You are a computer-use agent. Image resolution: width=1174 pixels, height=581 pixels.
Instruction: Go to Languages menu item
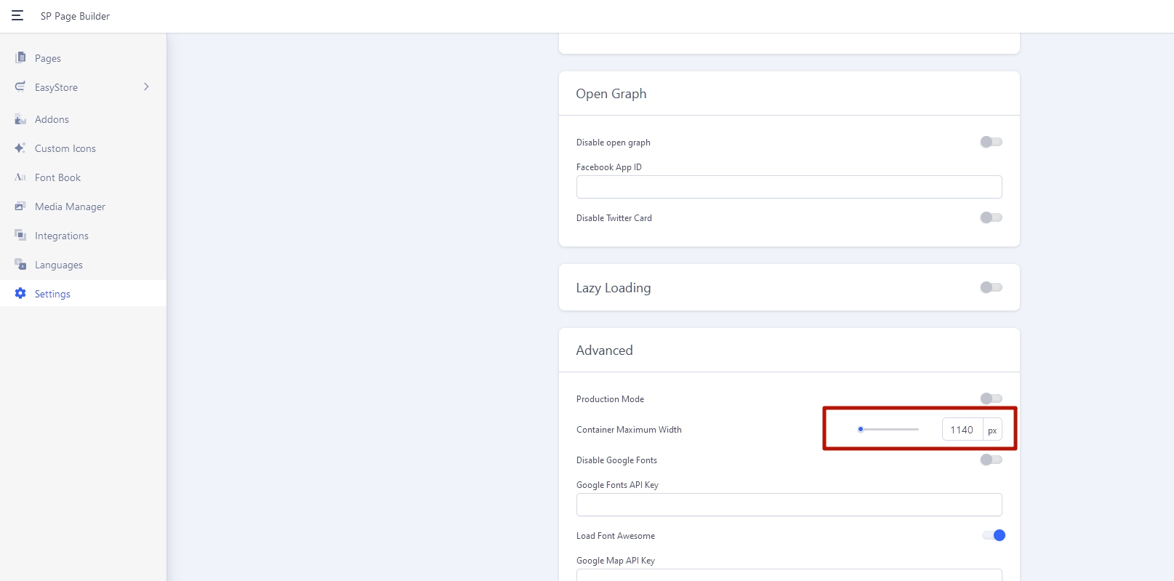click(x=58, y=265)
